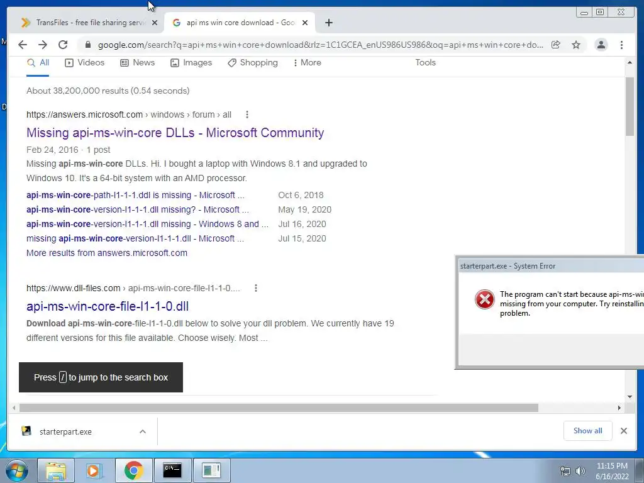Go back to the previous page
Image resolution: width=644 pixels, height=483 pixels.
pos(23,45)
